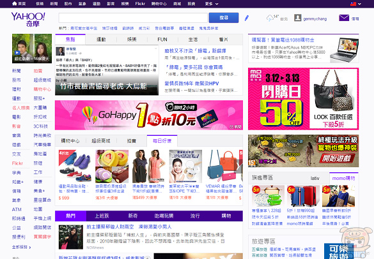Select the FUN news tab
Screen dimensions: 374x259
[x=162, y=40]
